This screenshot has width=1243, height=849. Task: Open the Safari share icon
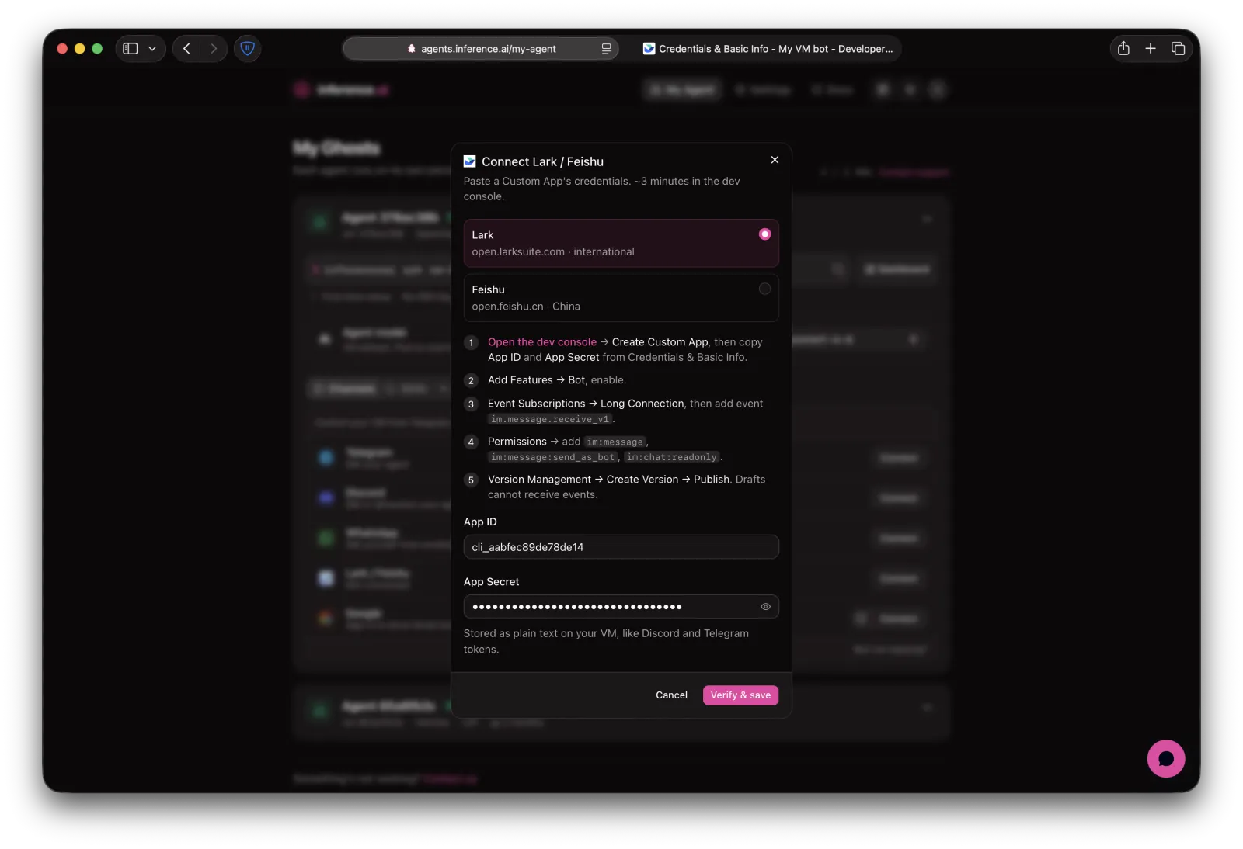(1123, 49)
